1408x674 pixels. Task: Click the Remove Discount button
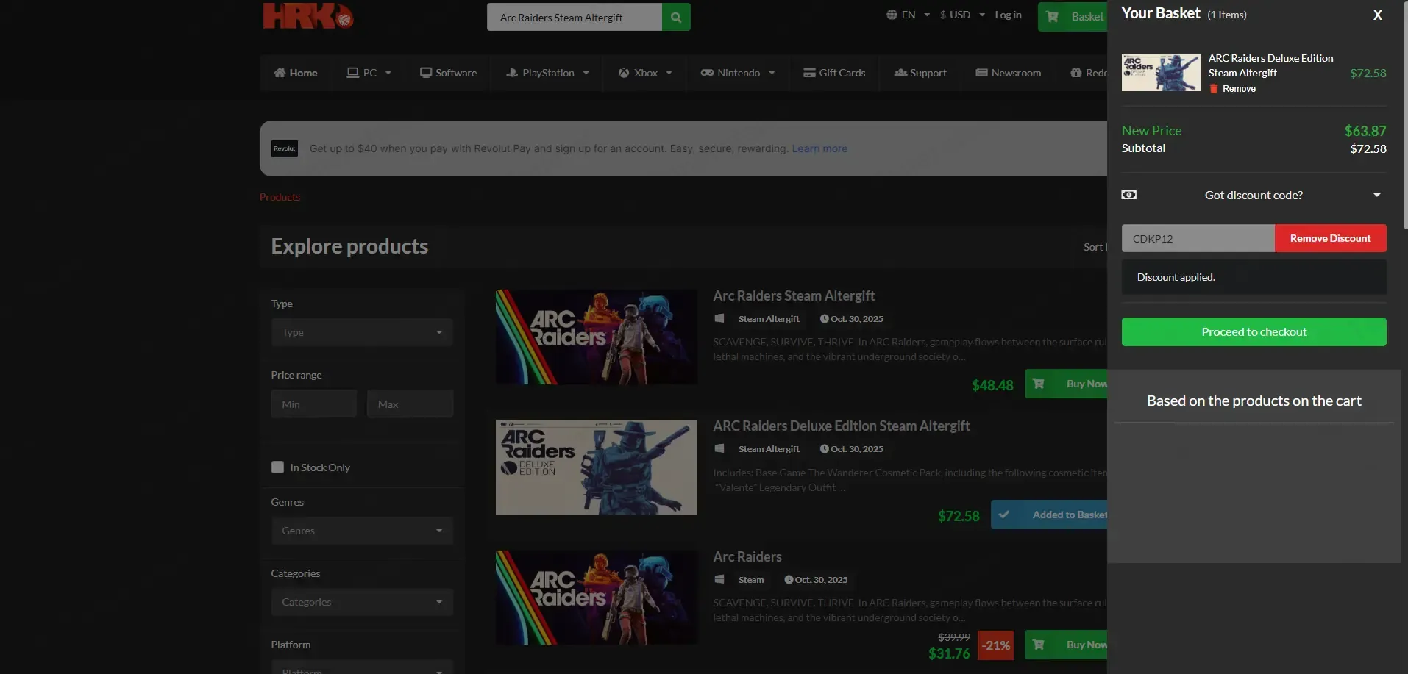point(1330,238)
